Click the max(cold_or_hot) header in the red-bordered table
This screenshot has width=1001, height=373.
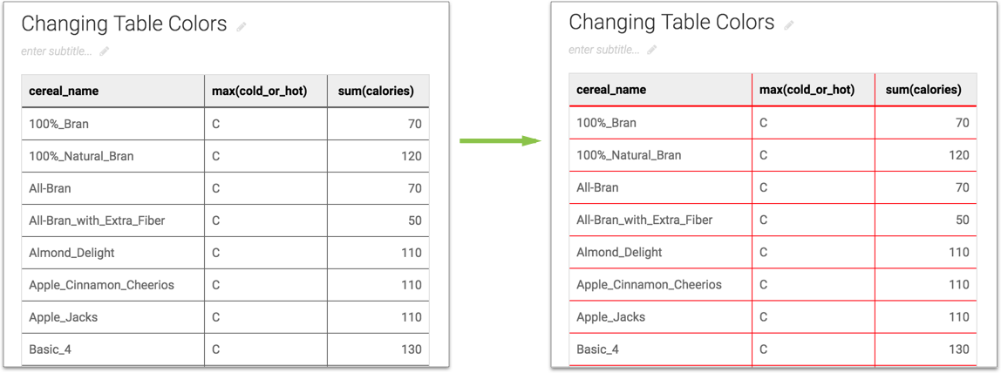[x=807, y=90]
